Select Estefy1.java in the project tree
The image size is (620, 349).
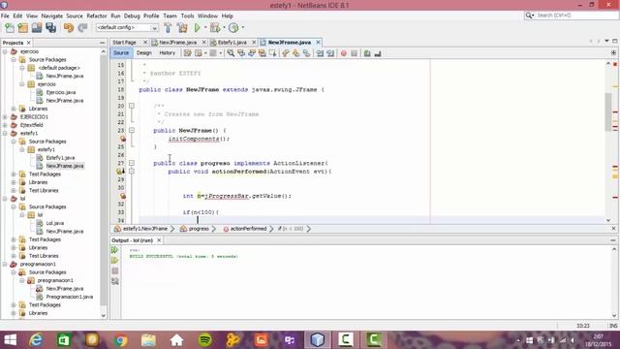coord(60,157)
